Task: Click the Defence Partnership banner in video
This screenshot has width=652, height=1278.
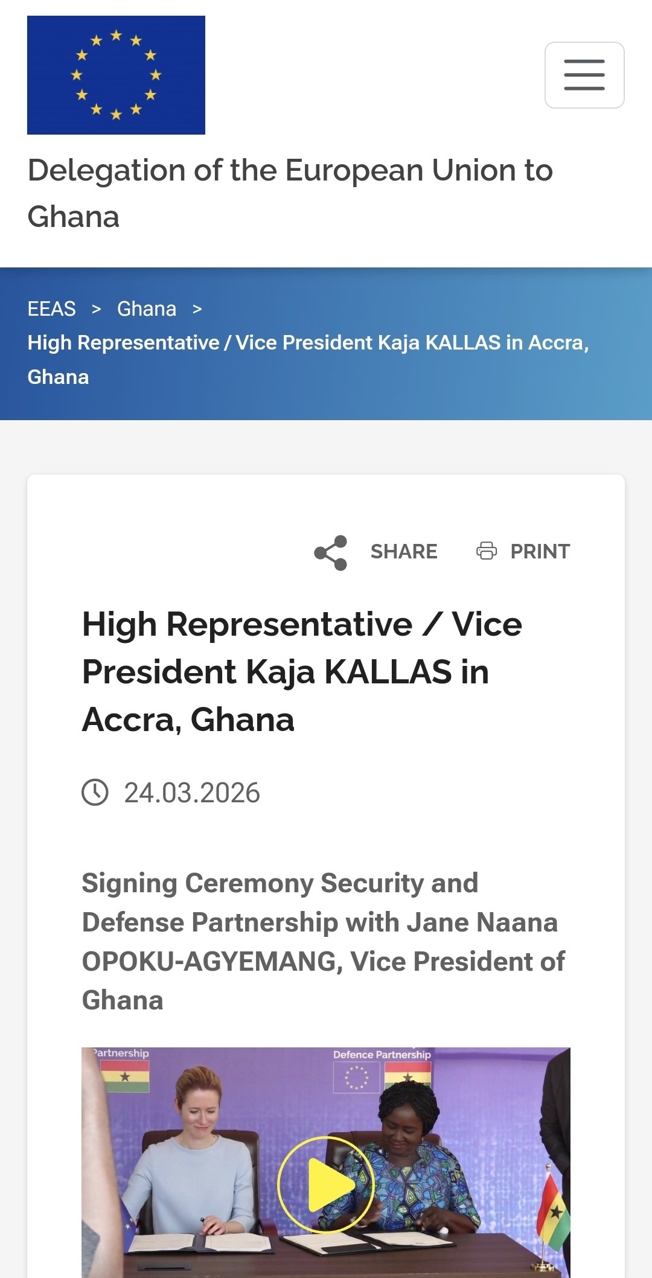Action: tap(382, 1055)
